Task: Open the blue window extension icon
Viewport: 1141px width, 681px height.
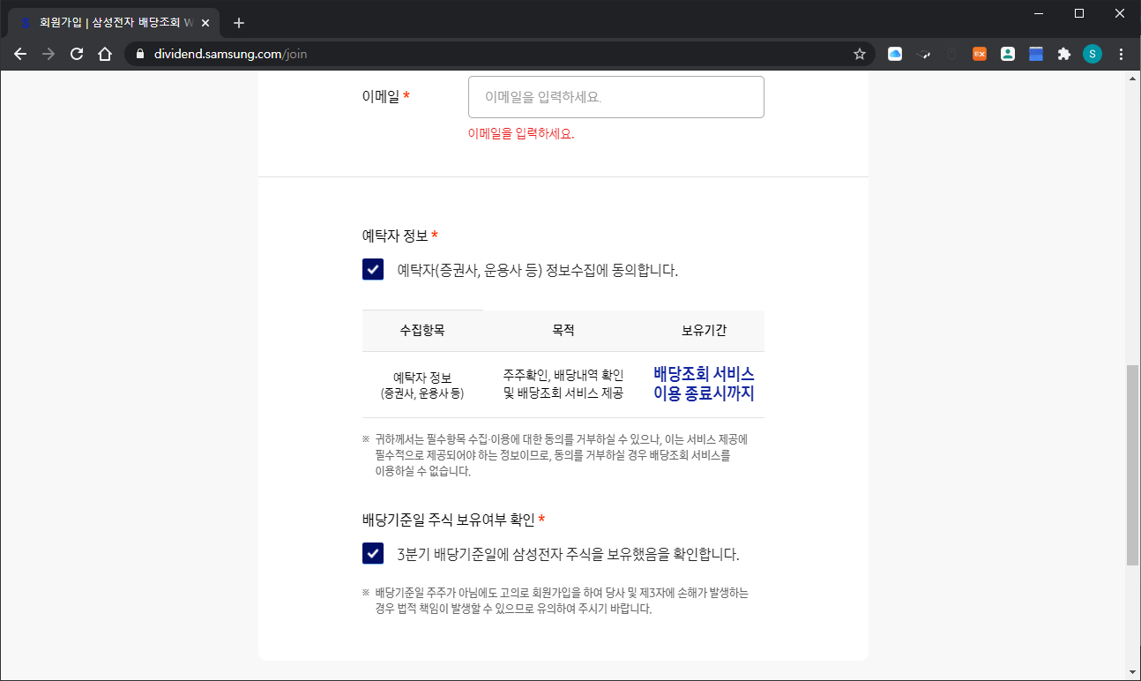Action: [x=1036, y=54]
